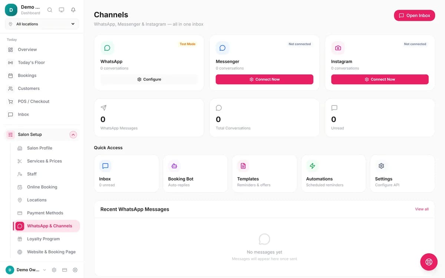This screenshot has height=278, width=445.
Task: Click the No messages yet text
Action: coord(264,252)
